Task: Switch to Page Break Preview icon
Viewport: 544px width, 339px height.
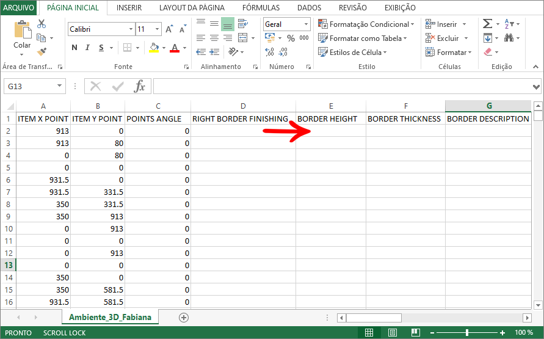Action: pos(416,332)
